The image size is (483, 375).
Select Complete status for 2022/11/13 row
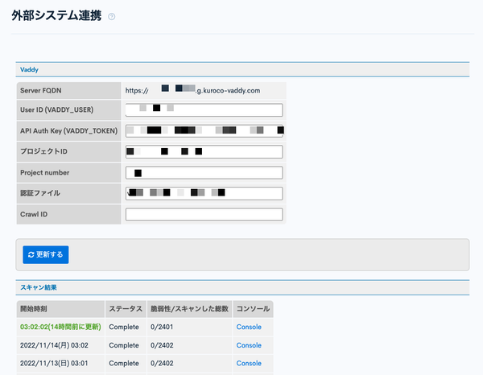[124, 363]
